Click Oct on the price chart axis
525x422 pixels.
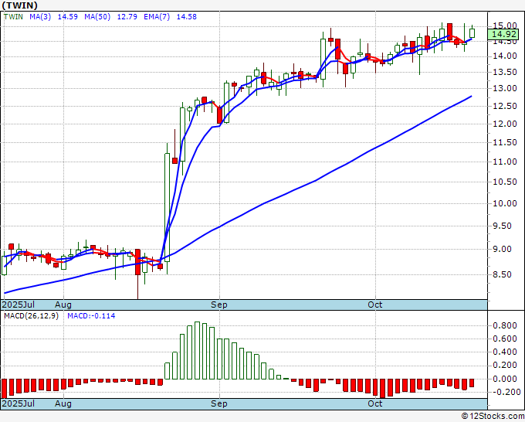click(374, 305)
